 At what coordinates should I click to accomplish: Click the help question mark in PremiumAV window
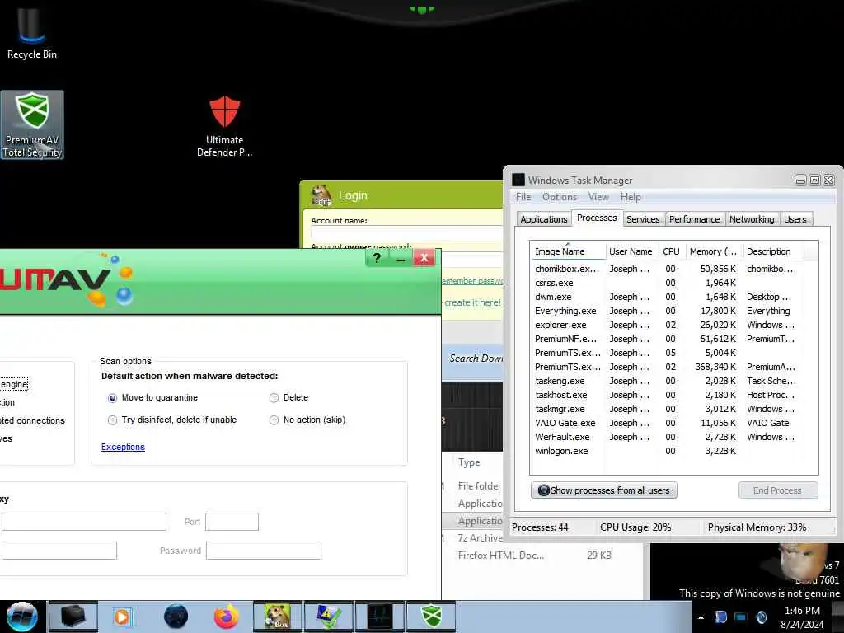pos(377,258)
